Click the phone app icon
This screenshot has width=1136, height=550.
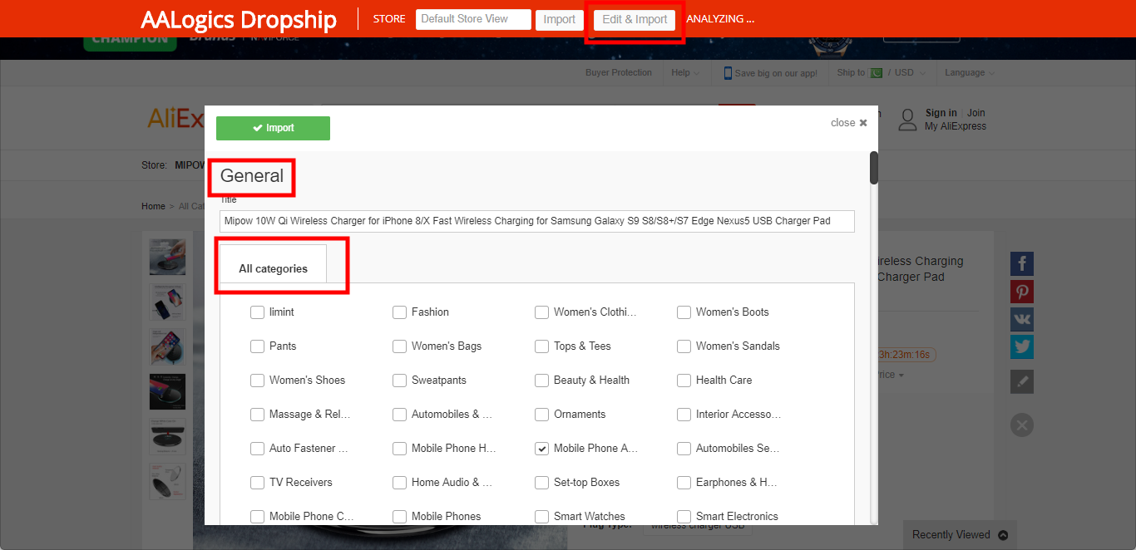[728, 73]
